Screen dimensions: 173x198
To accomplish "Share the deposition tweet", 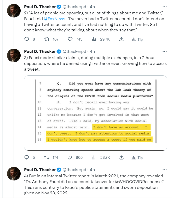I will point(121,157).
